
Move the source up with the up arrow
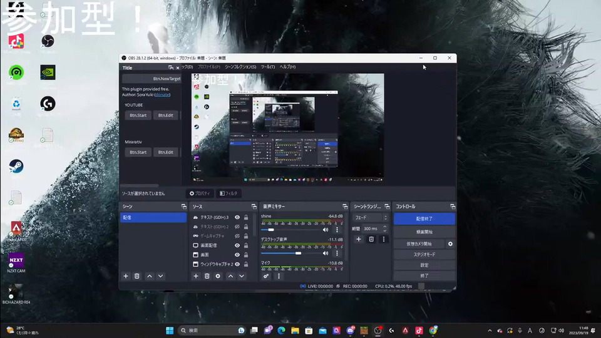(x=230, y=276)
